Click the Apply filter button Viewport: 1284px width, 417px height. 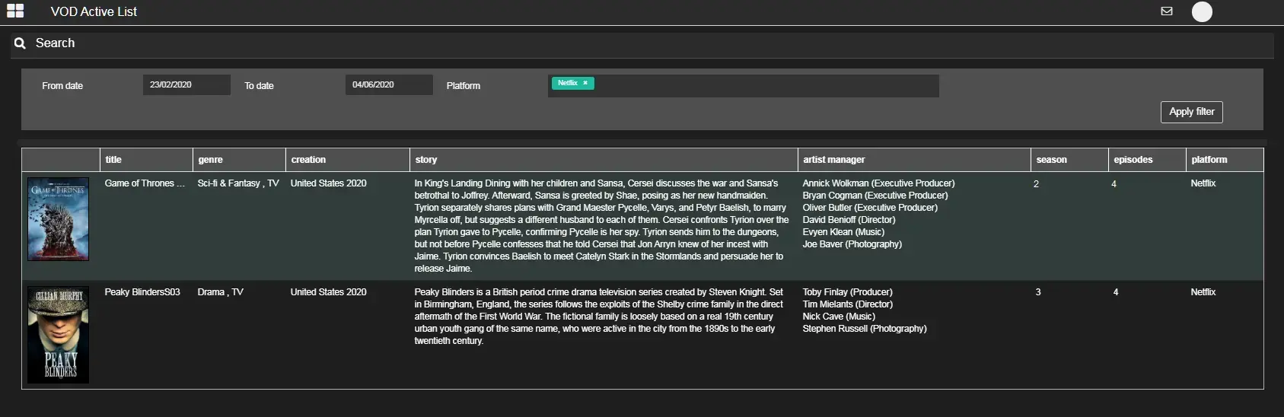(x=1192, y=112)
